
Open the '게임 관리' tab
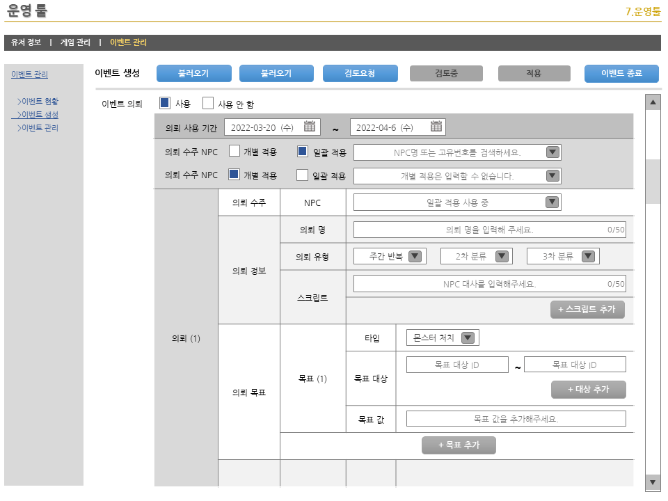(x=75, y=42)
